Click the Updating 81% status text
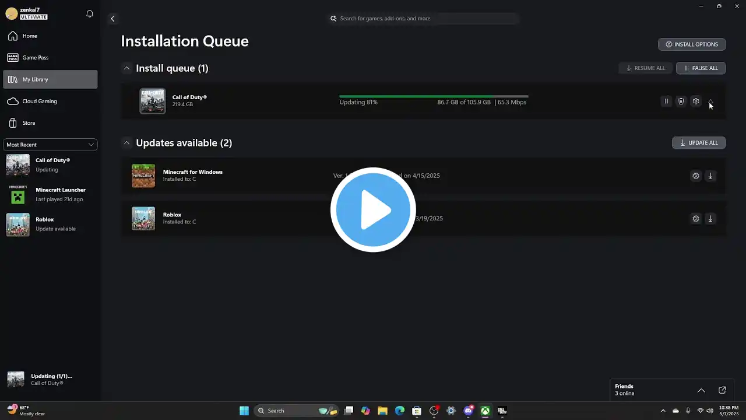 358,102
